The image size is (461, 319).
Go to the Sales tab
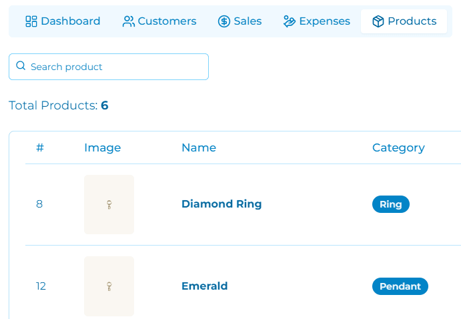pyautogui.click(x=240, y=21)
